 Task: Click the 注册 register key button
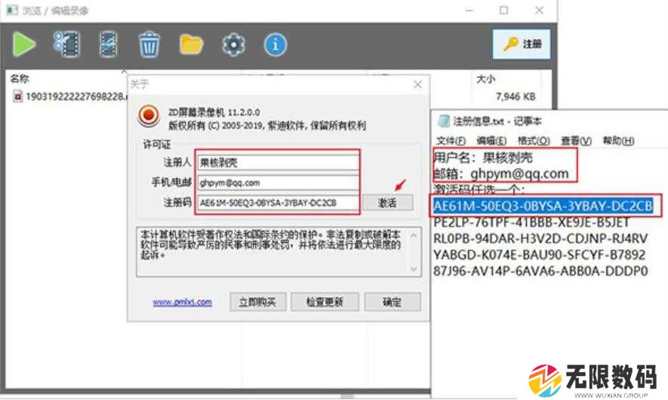coord(522,44)
